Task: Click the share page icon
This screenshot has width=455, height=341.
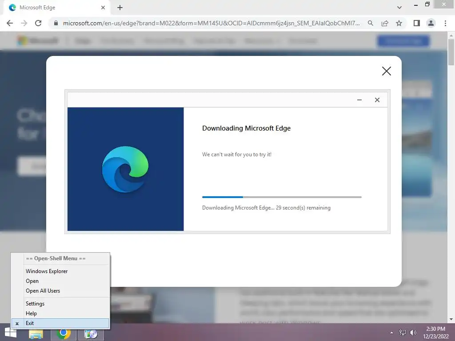Action: 385,23
